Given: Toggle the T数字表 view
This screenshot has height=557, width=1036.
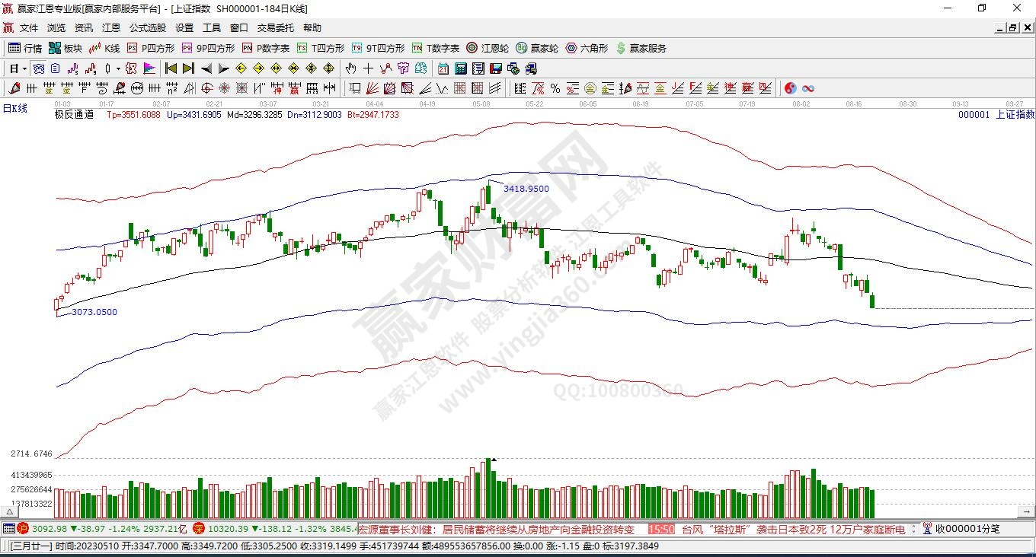Looking at the screenshot, I should click(x=436, y=48).
